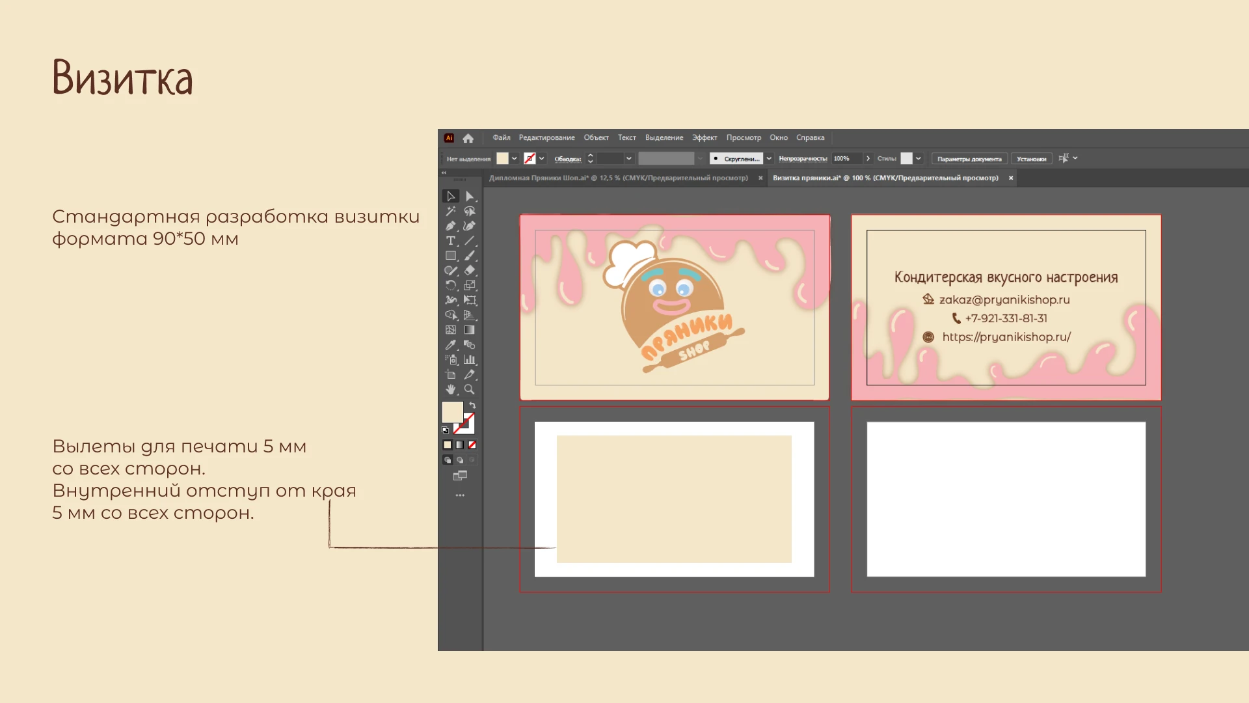Screen dimensions: 1249x703
Task: Activate the Rectangle tool
Action: pyautogui.click(x=450, y=256)
